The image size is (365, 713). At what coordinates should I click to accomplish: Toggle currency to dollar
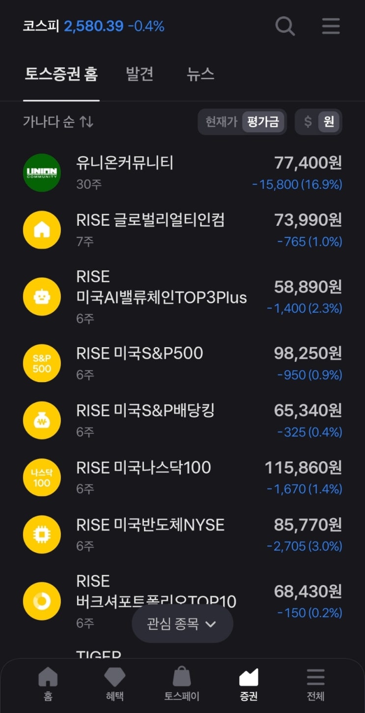pyautogui.click(x=308, y=121)
